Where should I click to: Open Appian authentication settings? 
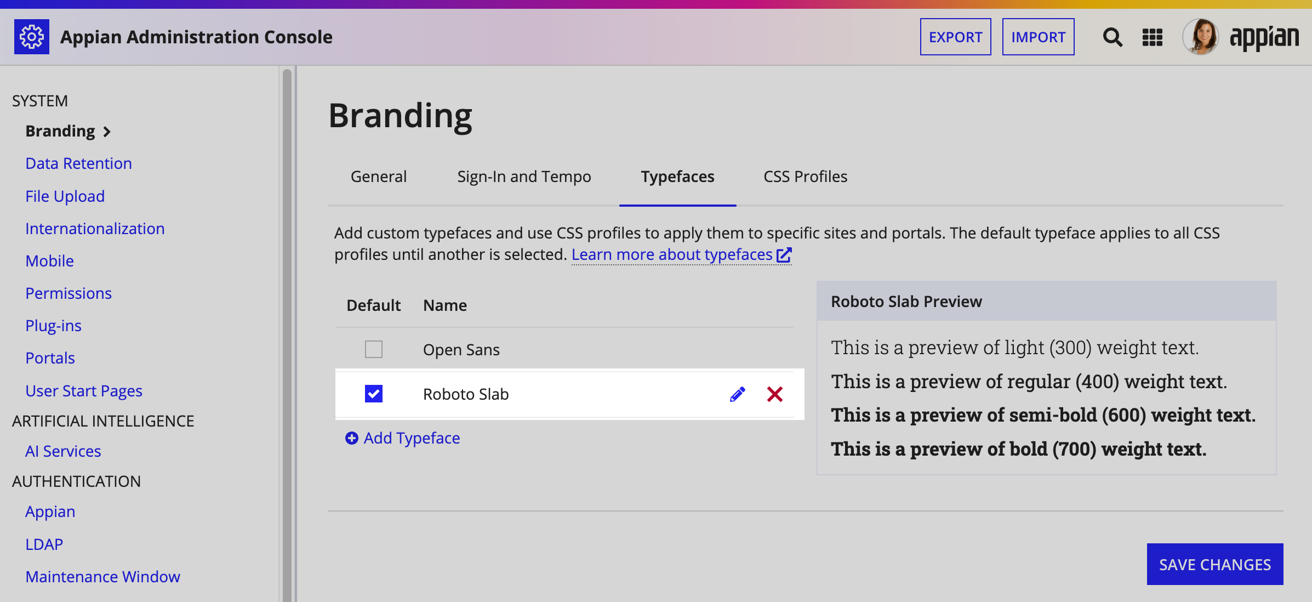click(50, 512)
